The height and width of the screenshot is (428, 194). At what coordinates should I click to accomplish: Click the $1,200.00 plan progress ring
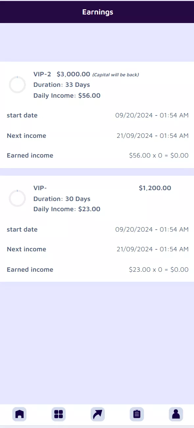coord(17,198)
